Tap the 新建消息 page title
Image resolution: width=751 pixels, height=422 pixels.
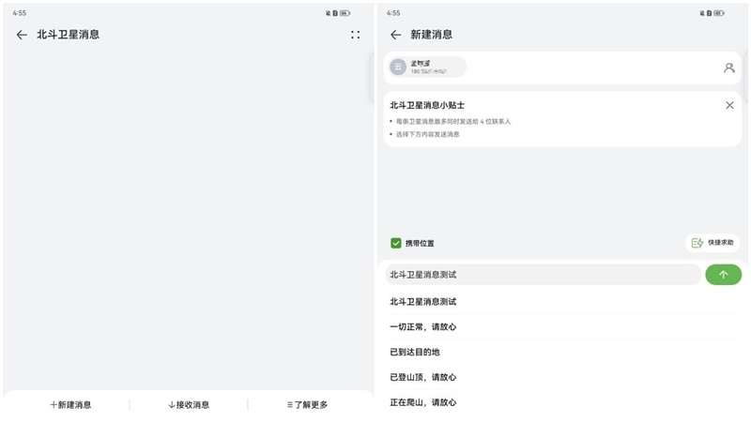click(432, 35)
